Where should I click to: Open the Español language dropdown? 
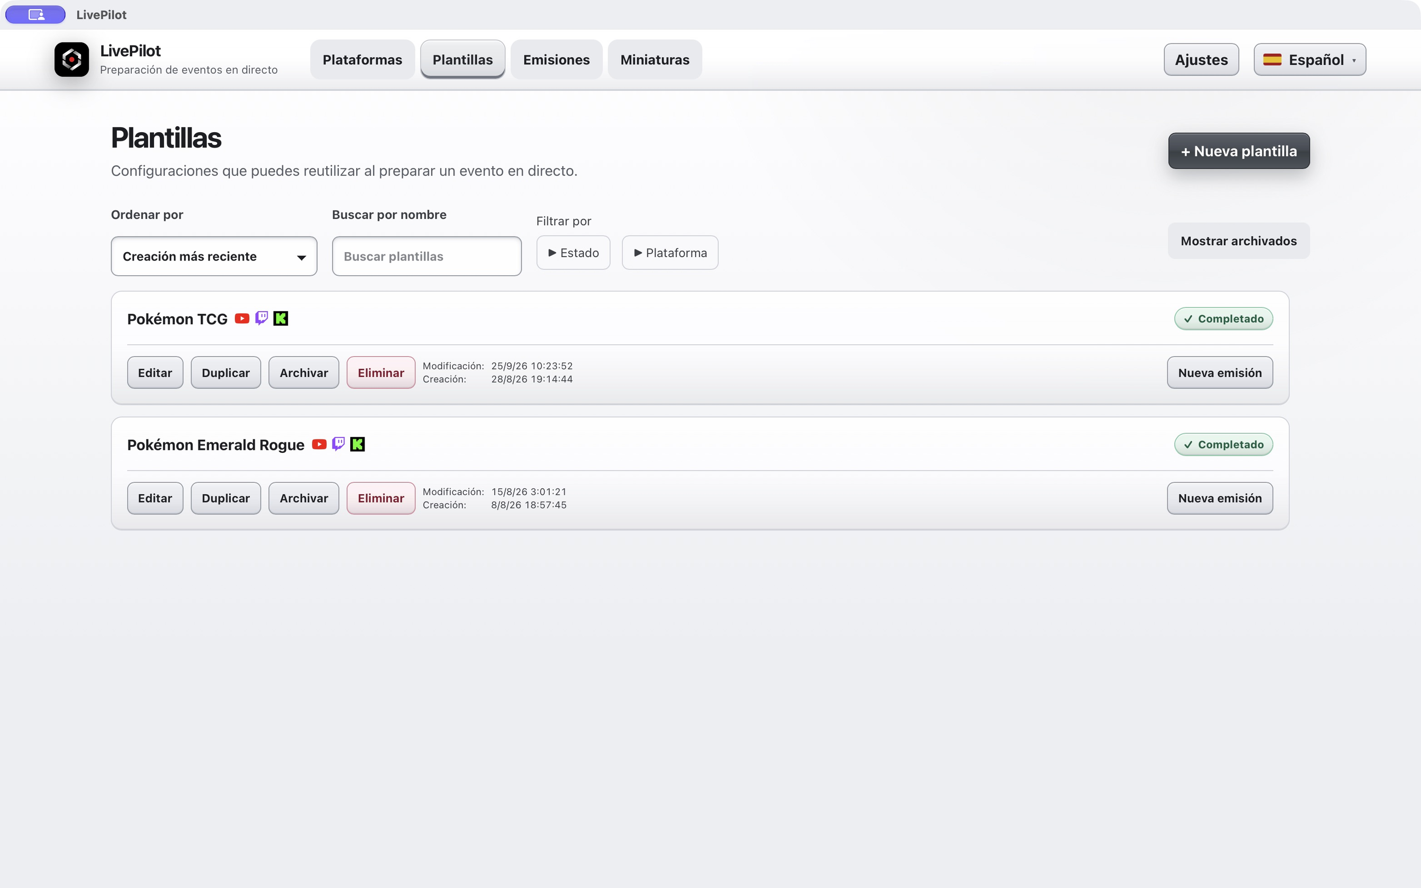click(1309, 59)
